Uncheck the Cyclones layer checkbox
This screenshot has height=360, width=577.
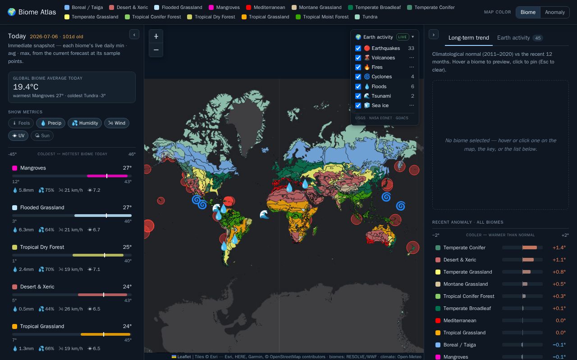coord(358,76)
